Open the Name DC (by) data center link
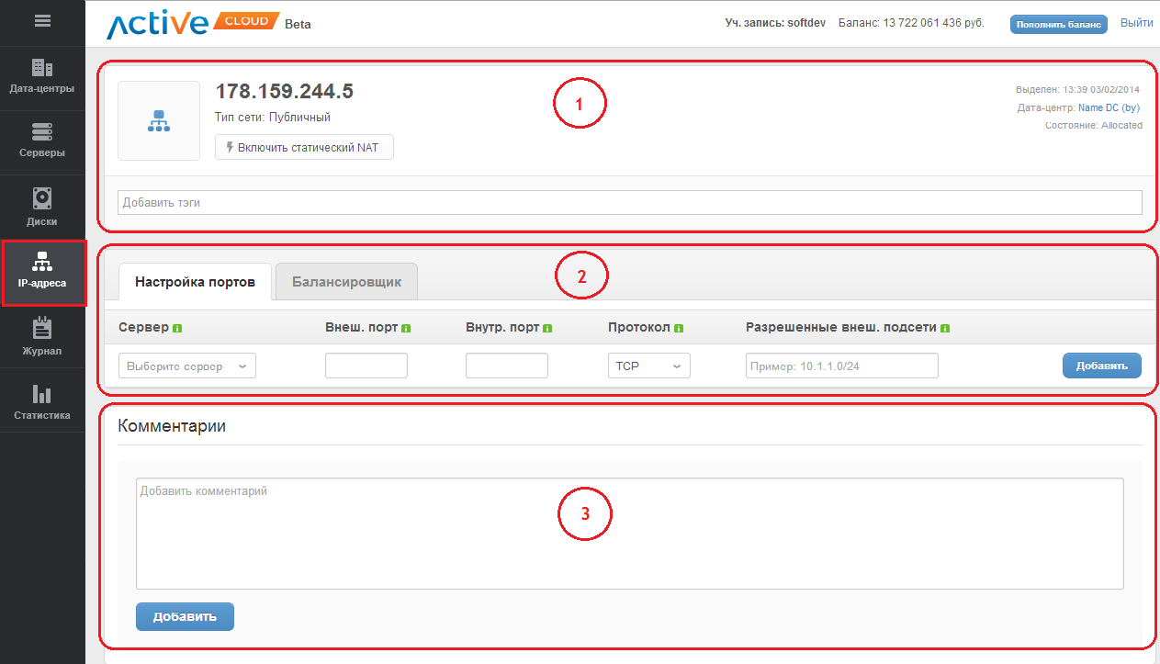This screenshot has height=664, width=1160. point(1109,107)
